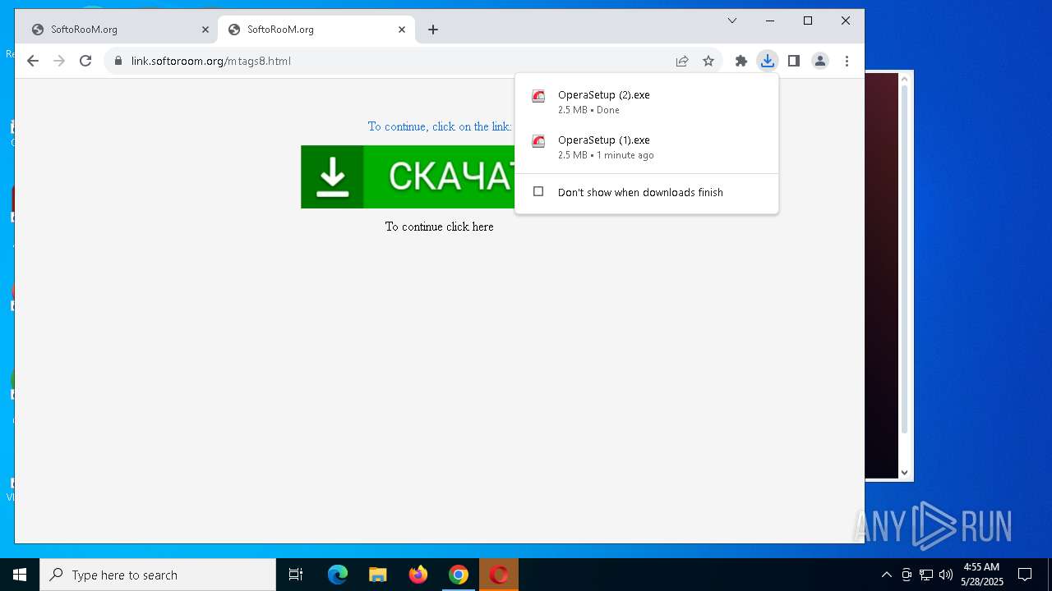Open network status tray icon
The image size is (1052, 591).
[926, 575]
